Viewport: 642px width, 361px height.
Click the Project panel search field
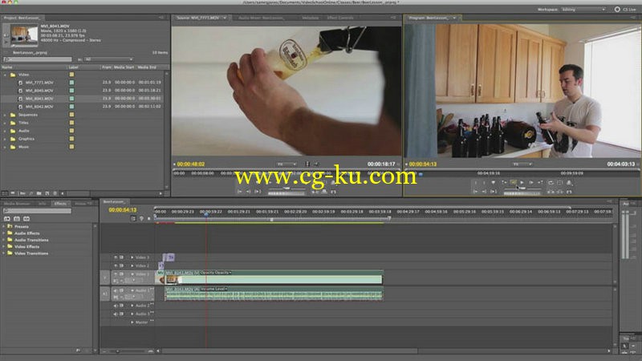[37, 59]
